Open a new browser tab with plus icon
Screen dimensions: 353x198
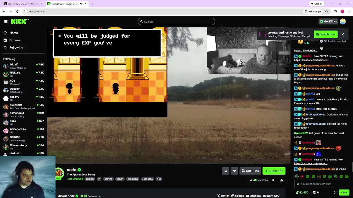[x=92, y=4]
